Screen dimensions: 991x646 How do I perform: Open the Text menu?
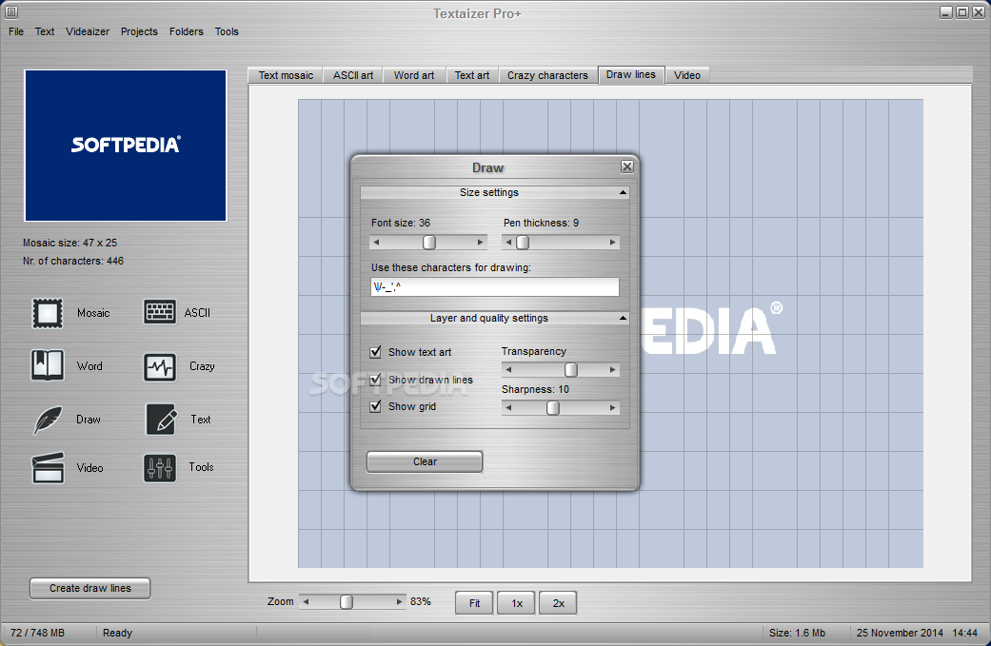pos(44,31)
